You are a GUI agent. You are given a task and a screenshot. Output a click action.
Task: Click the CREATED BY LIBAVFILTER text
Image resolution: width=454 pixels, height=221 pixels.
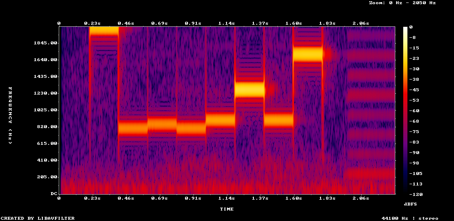(37, 218)
